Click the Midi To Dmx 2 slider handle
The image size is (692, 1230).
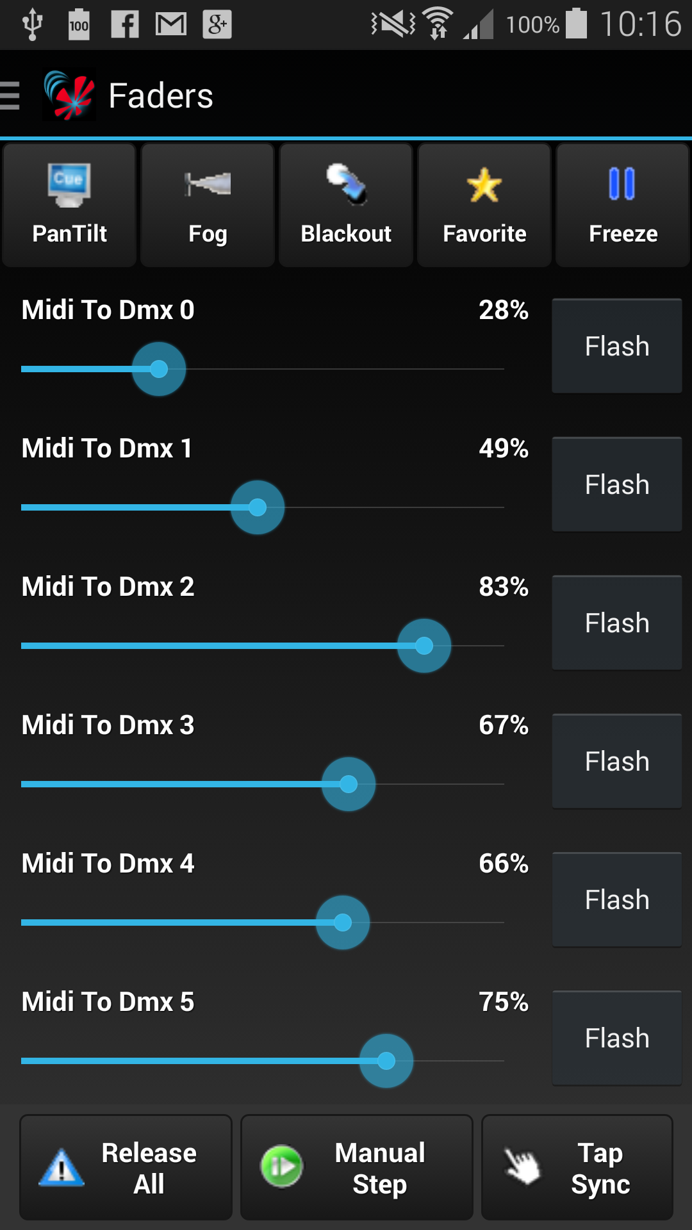[x=424, y=646]
